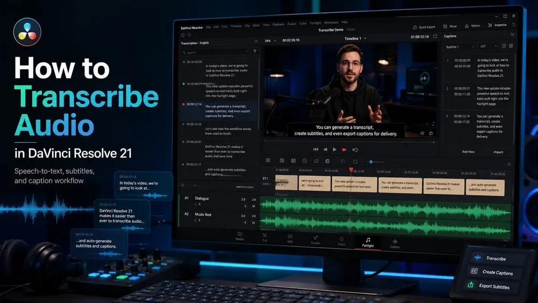Open the Media page

click(x=239, y=236)
